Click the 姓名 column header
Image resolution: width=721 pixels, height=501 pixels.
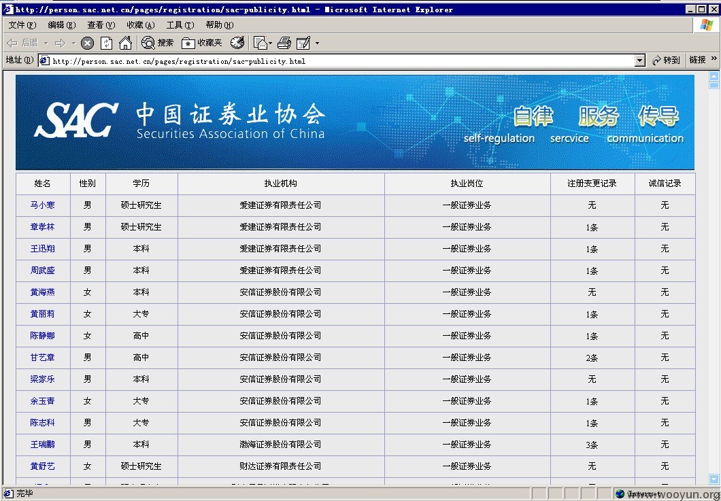(42, 184)
